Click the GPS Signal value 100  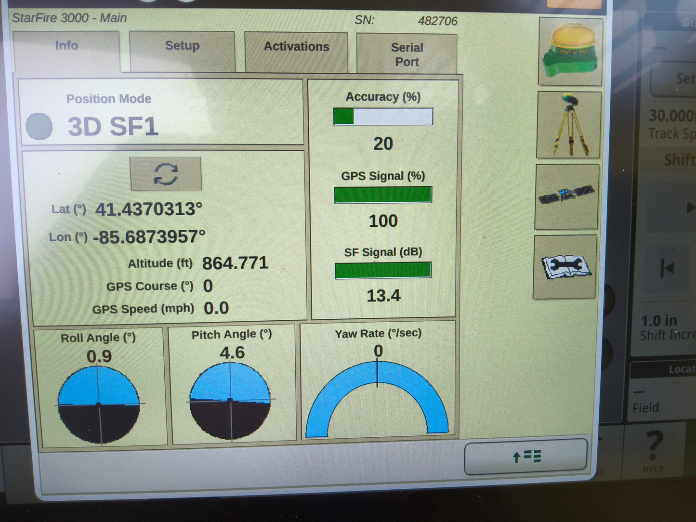point(383,221)
